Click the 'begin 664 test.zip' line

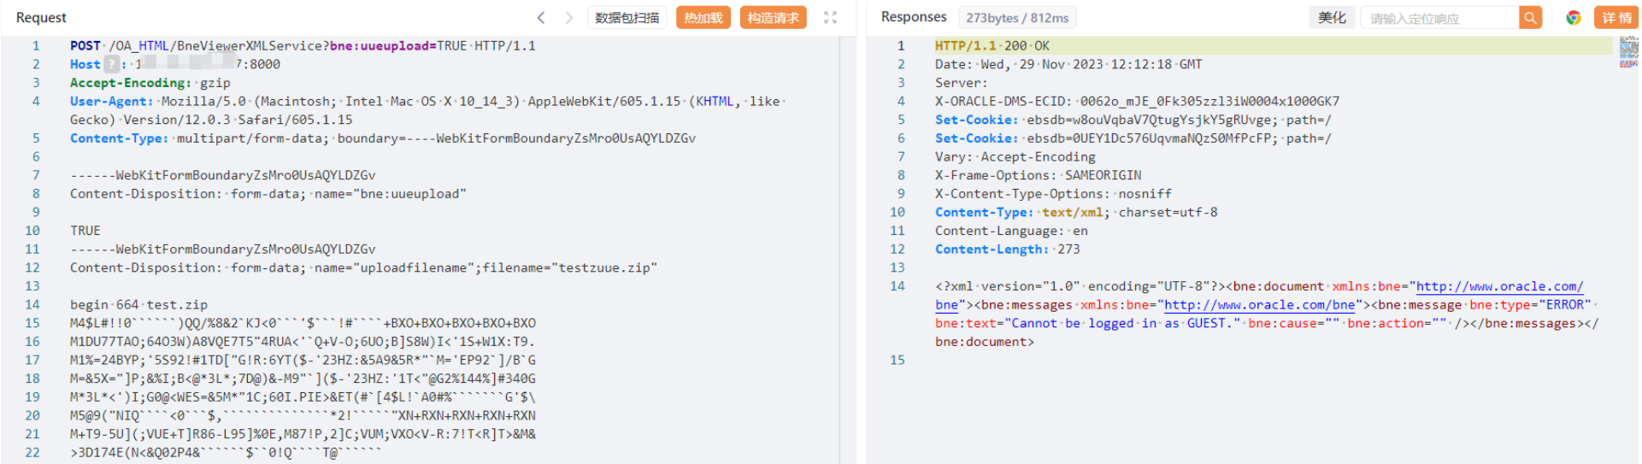(x=138, y=305)
